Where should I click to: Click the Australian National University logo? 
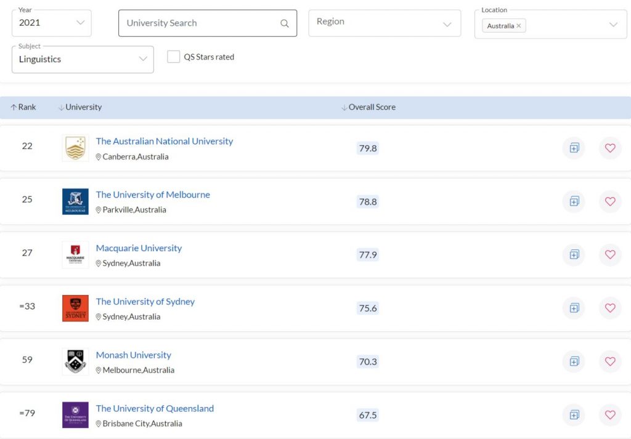pos(75,148)
